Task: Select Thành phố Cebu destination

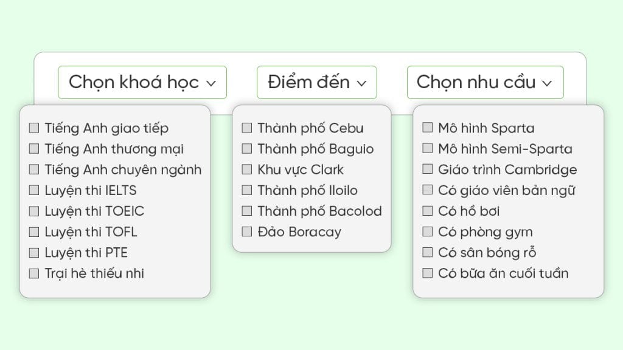Action: [x=247, y=128]
